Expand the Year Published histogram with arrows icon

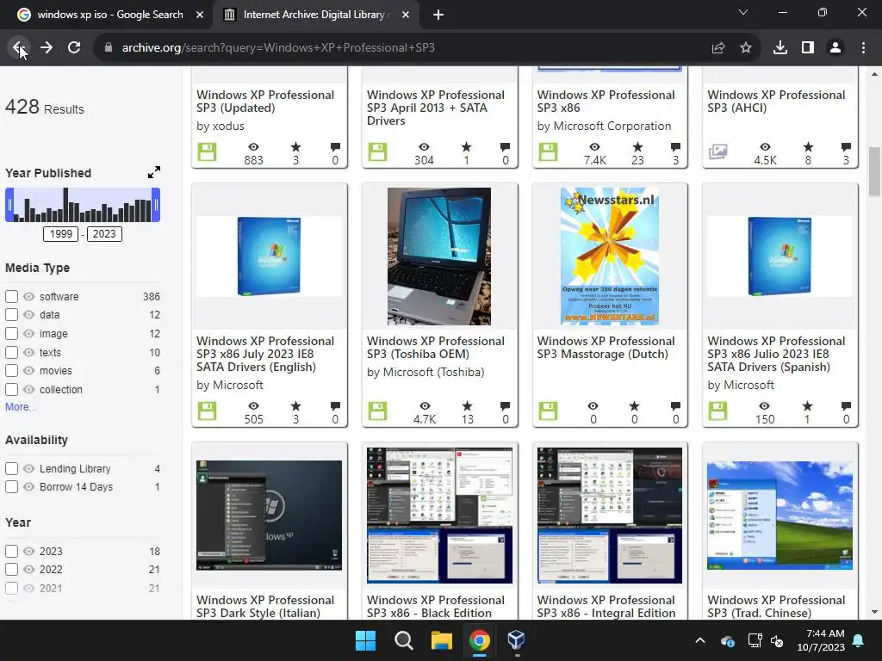(x=154, y=172)
